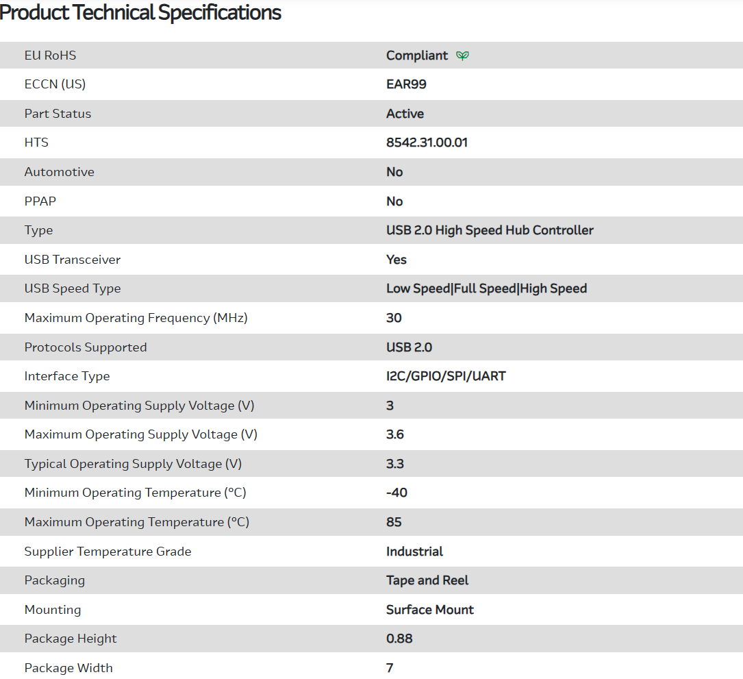The height and width of the screenshot is (679, 743).
Task: Click the green leaf RoHS icon
Action: 463,55
